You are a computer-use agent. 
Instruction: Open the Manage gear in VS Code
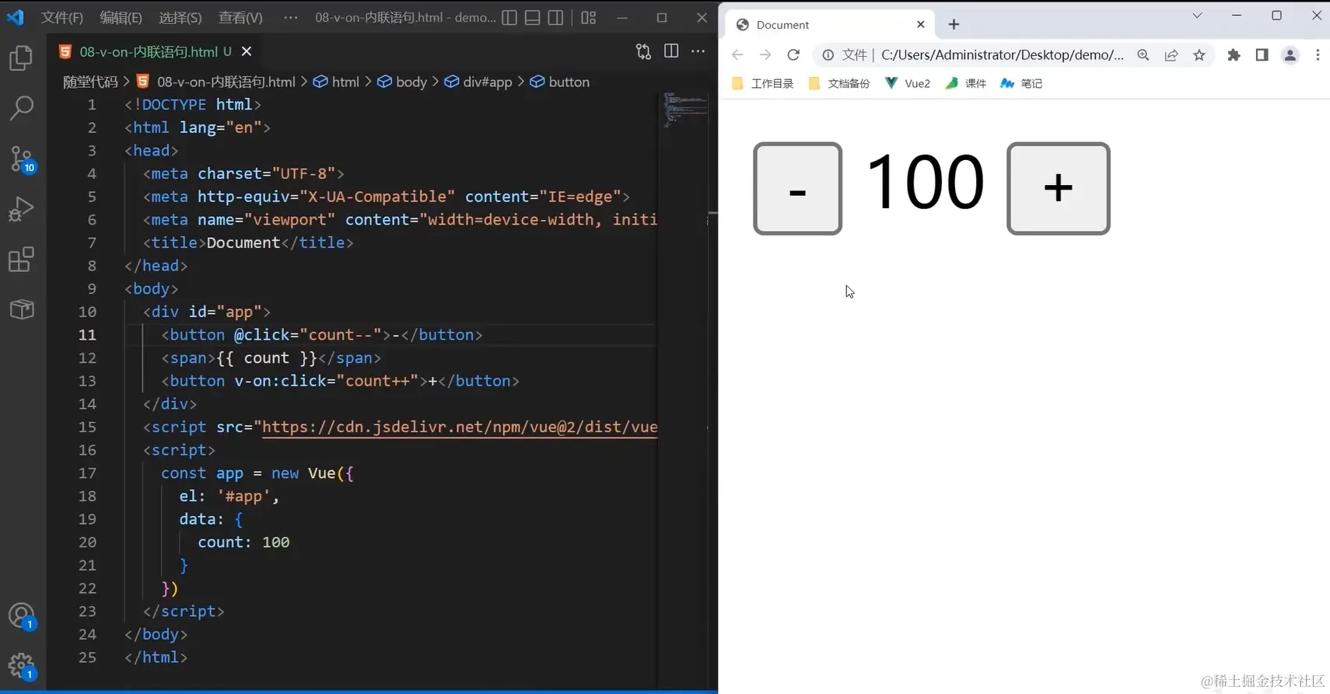21,666
